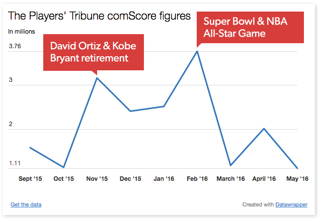Click the 'In millions' axis caption
The width and height of the screenshot is (320, 220).
pos(22,32)
